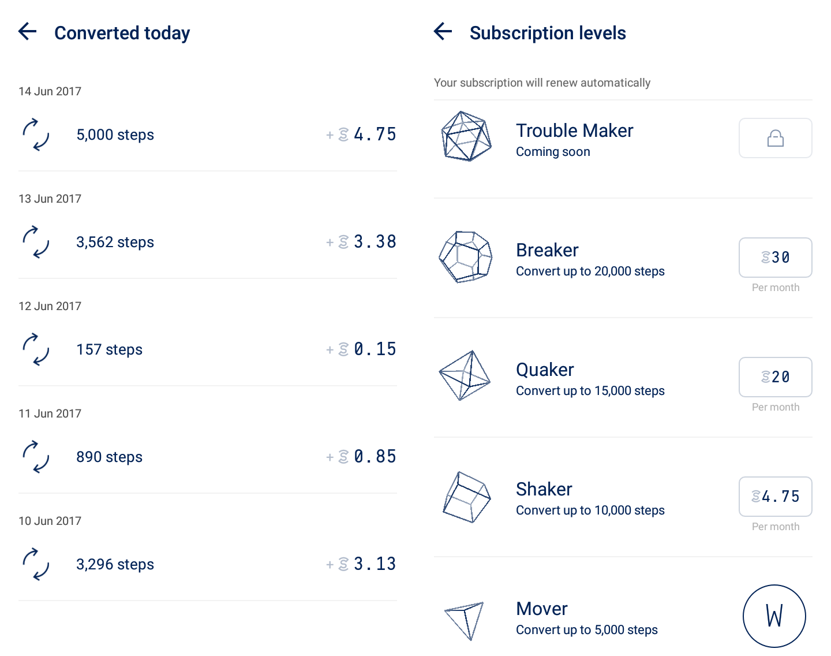Subscribe to Quaker for 20 per month
The height and width of the screenshot is (656, 831).
pyautogui.click(x=776, y=377)
